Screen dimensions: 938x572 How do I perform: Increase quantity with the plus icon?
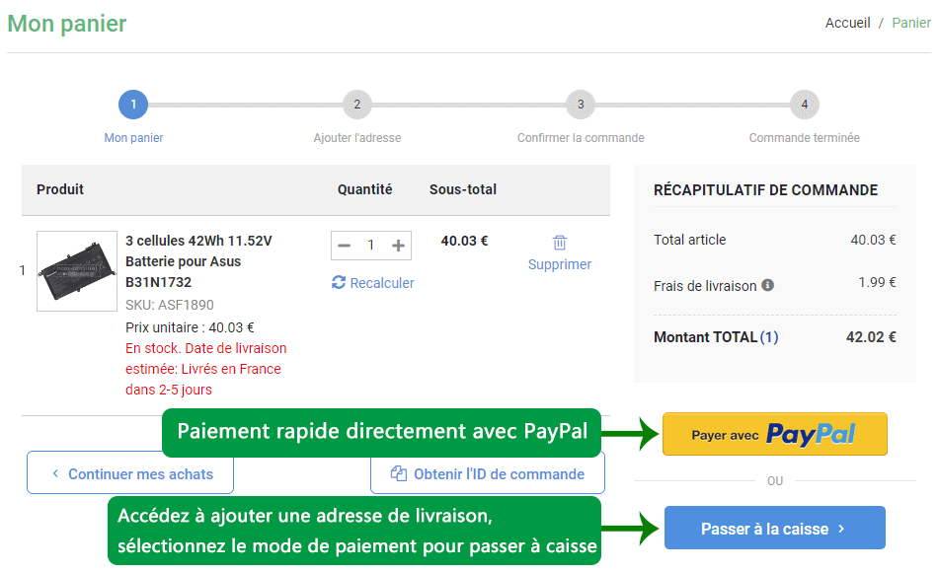point(399,246)
